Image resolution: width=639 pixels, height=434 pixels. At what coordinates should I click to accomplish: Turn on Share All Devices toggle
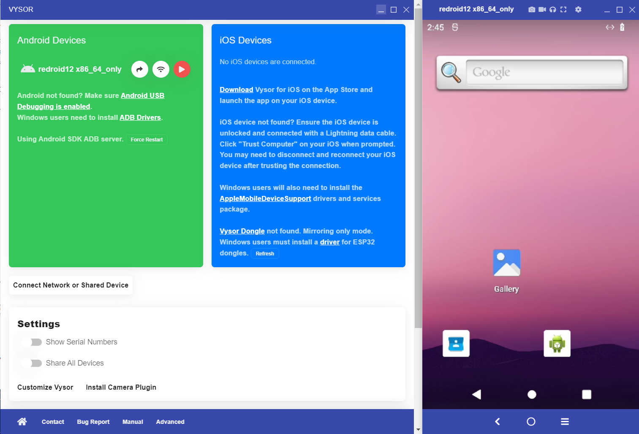32,363
